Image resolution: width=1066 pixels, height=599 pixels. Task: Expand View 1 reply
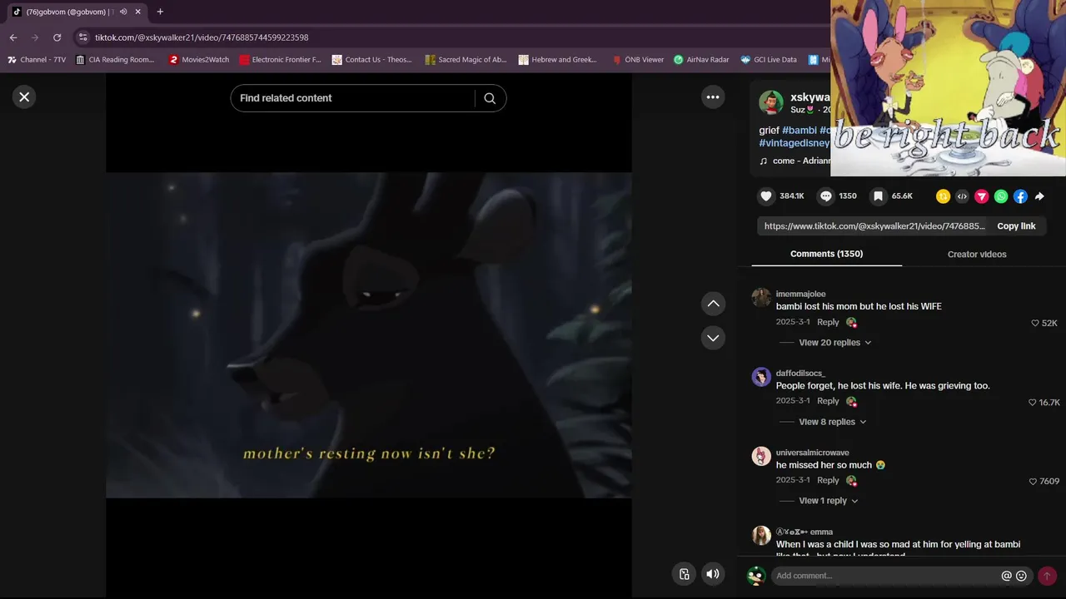point(829,501)
